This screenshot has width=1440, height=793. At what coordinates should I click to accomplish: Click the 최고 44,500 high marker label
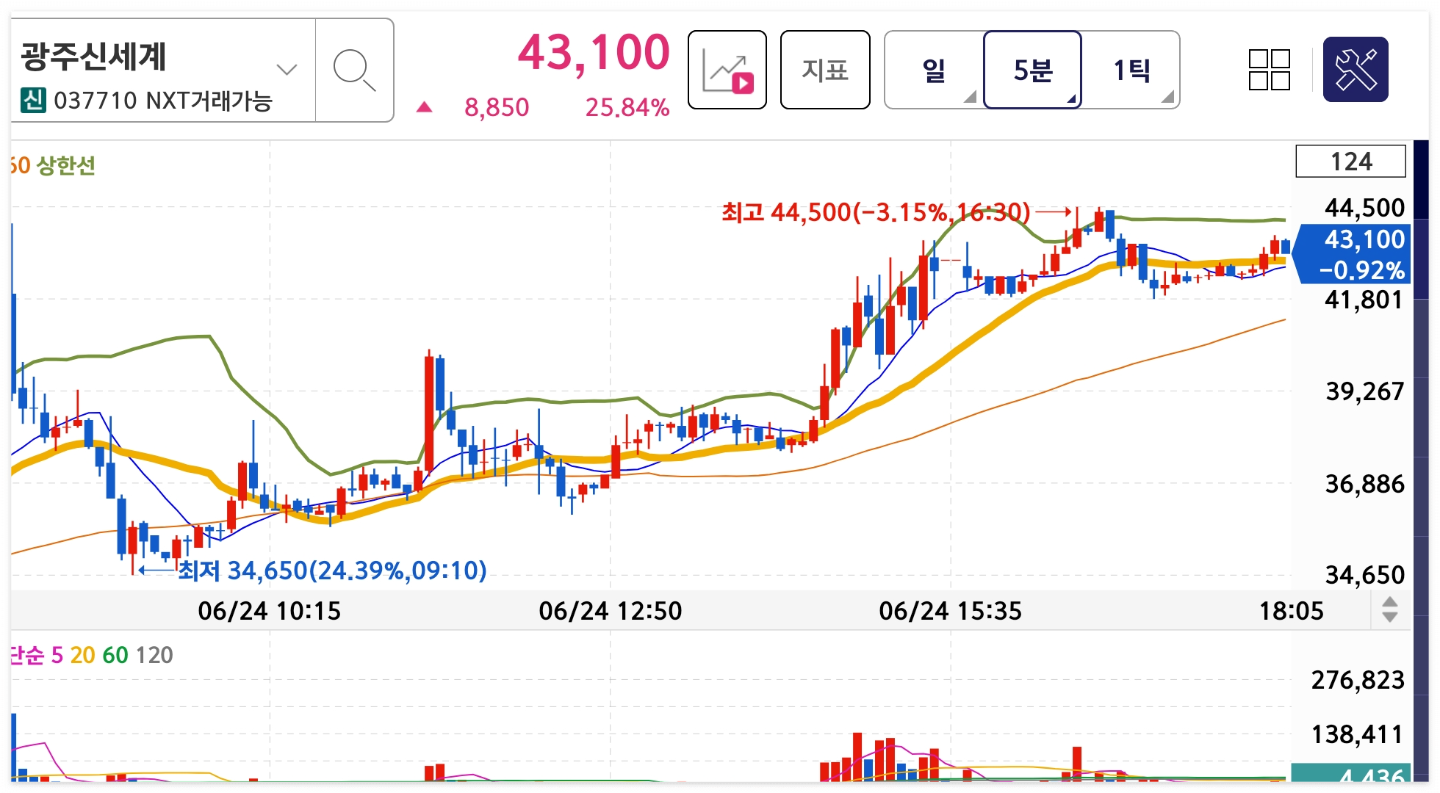(x=876, y=212)
